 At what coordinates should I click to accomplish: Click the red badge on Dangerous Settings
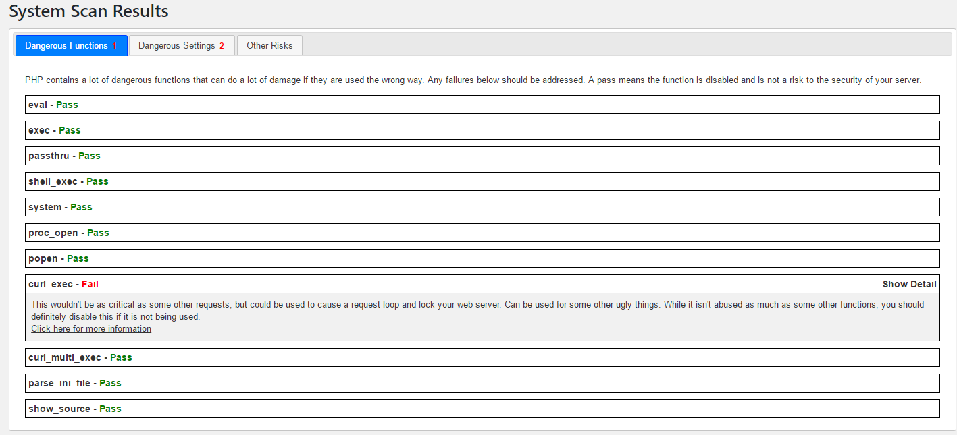click(x=222, y=46)
